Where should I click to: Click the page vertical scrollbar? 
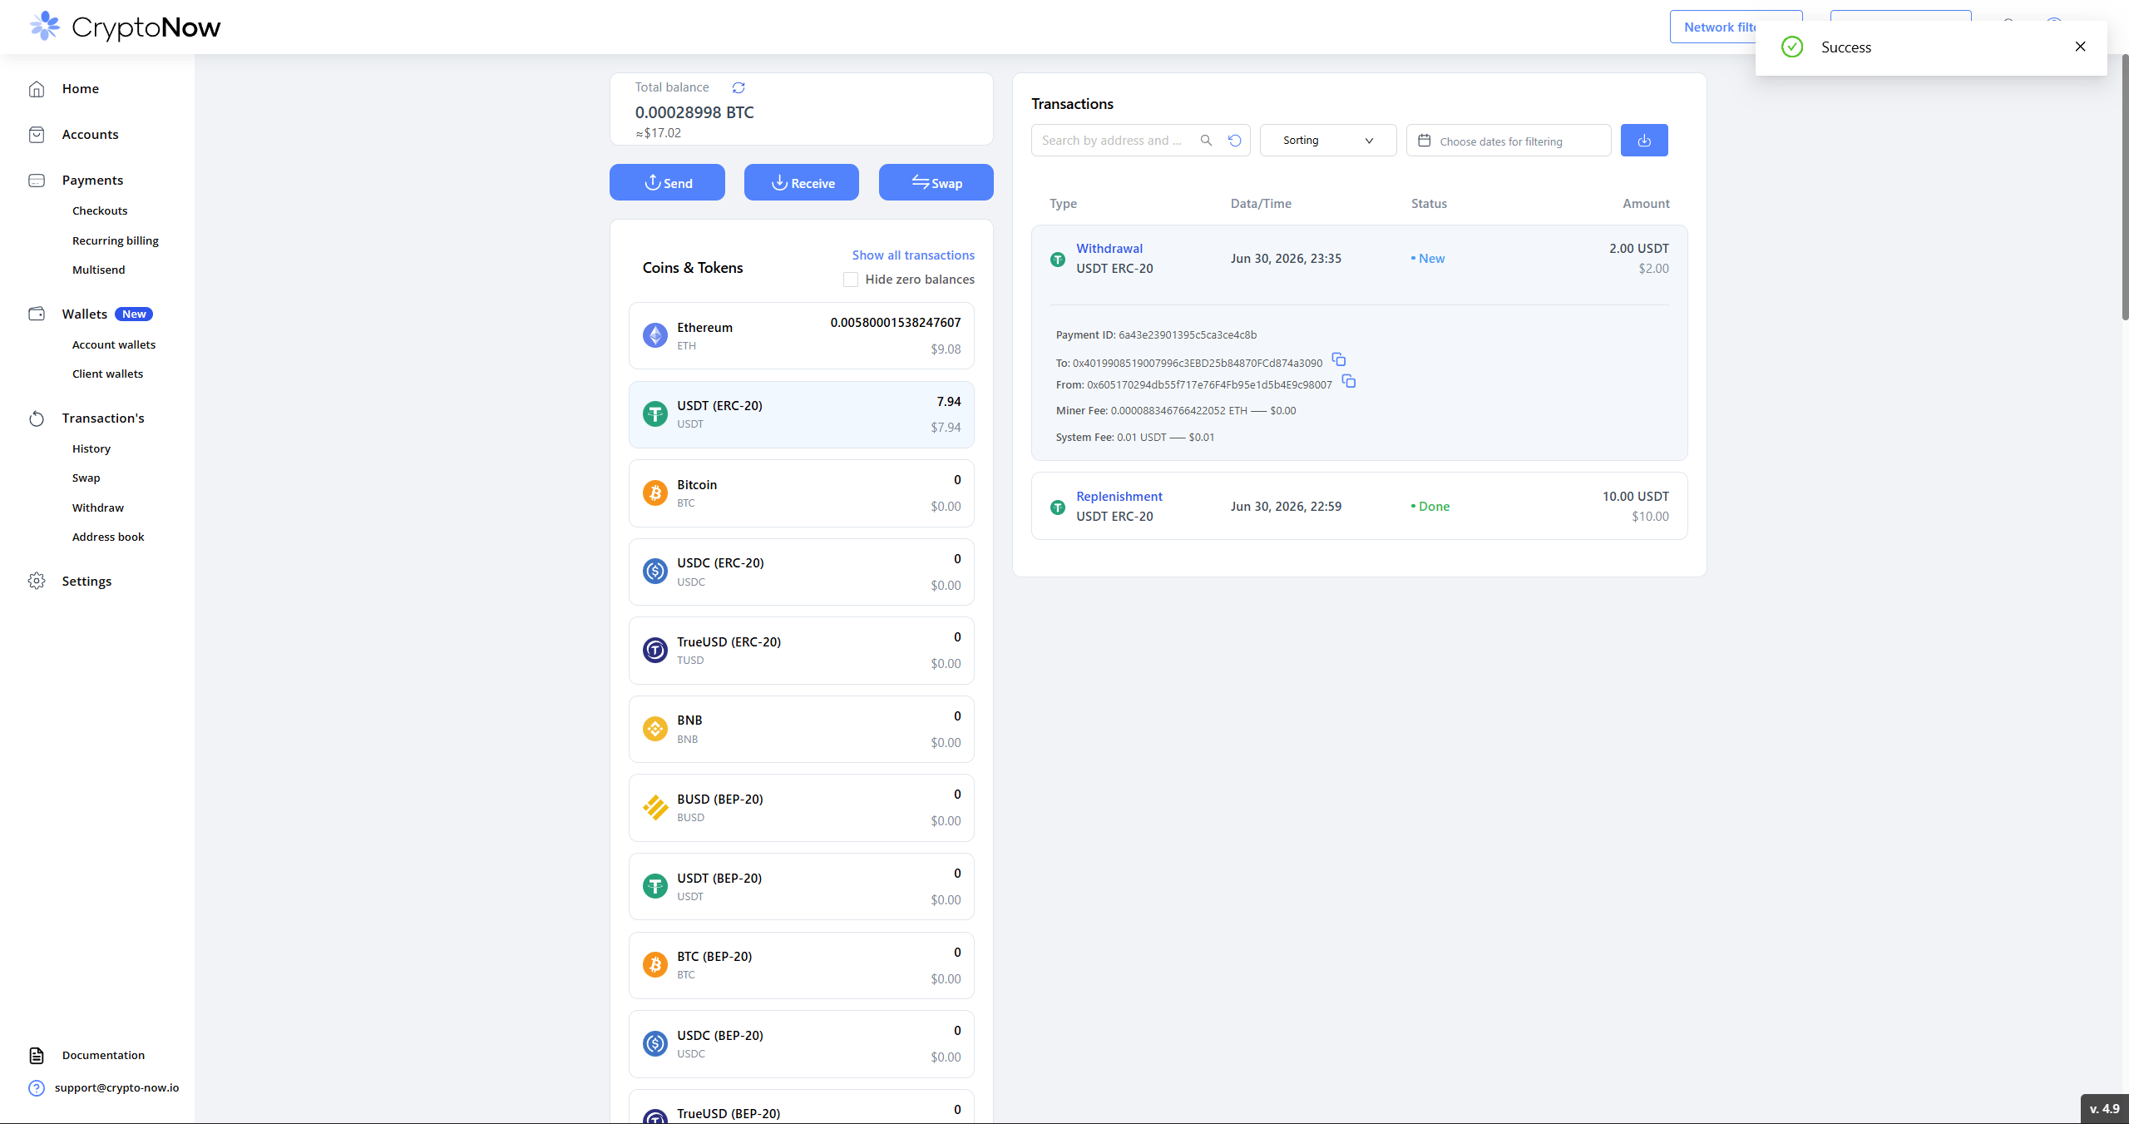coord(2124,187)
